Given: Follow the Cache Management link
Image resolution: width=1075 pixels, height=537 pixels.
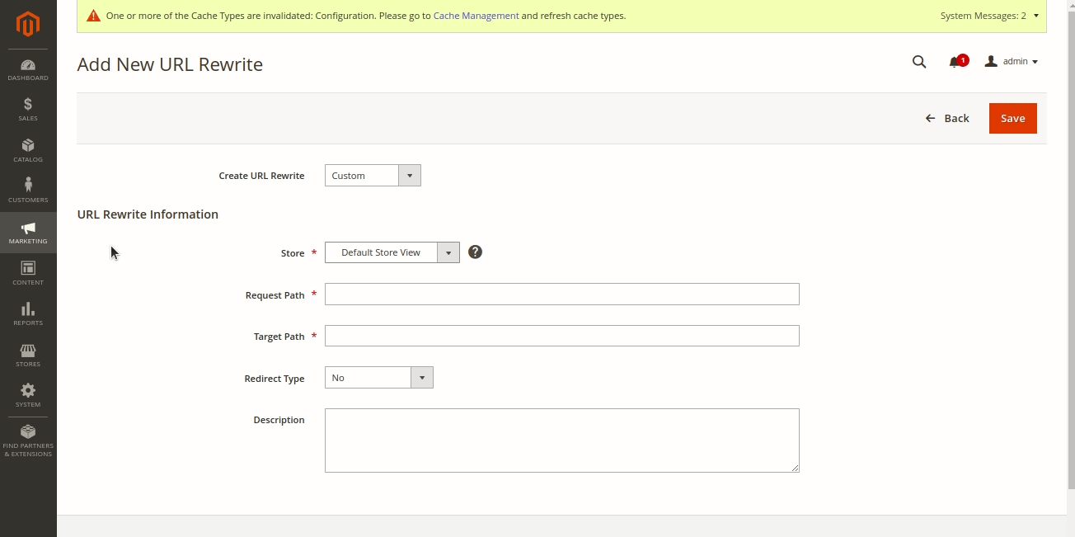Looking at the screenshot, I should pos(476,16).
